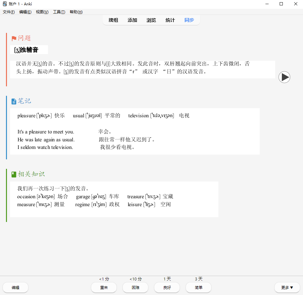Rate the card as 重来
Image resolution: width=303 pixels, height=295 pixels.
click(x=104, y=287)
